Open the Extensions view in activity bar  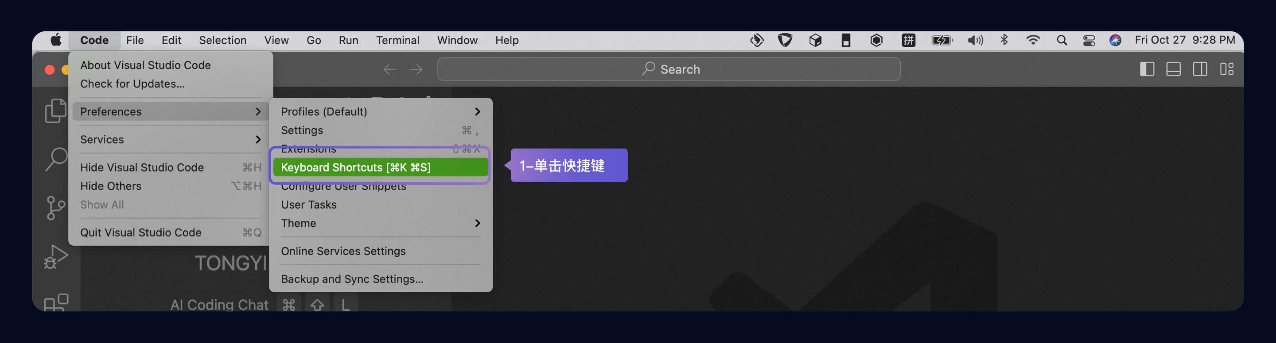point(55,302)
